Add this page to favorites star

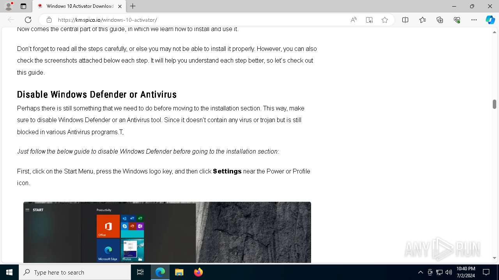tap(385, 20)
